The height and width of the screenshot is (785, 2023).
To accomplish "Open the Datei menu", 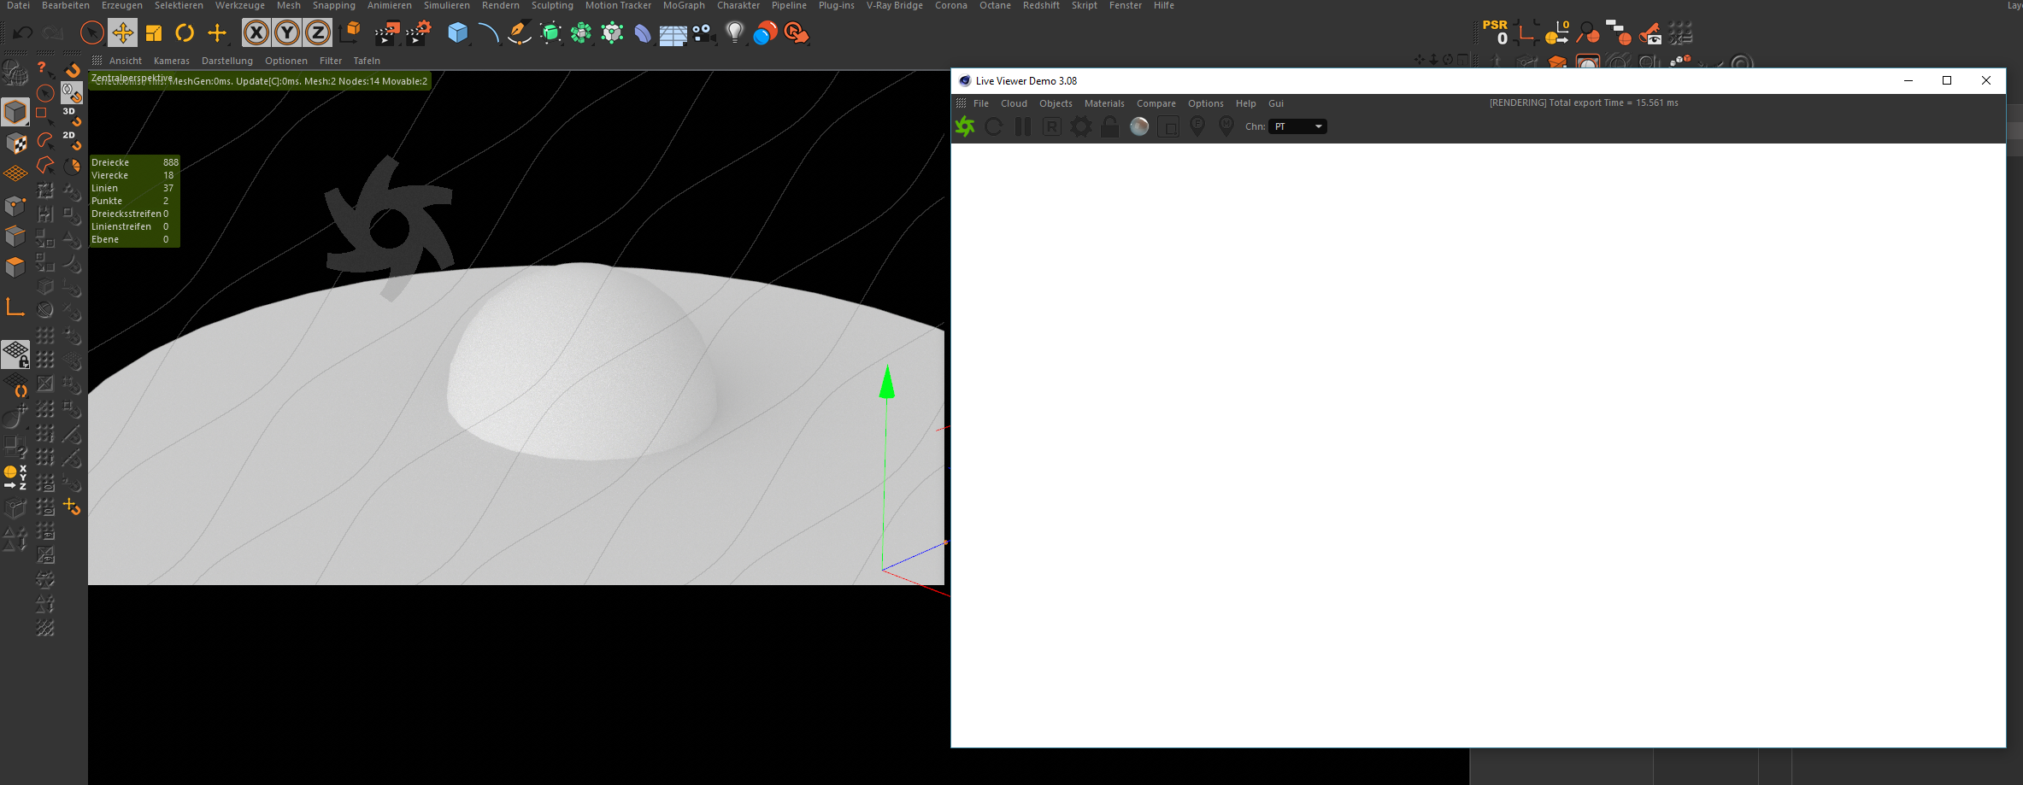I will click(18, 5).
